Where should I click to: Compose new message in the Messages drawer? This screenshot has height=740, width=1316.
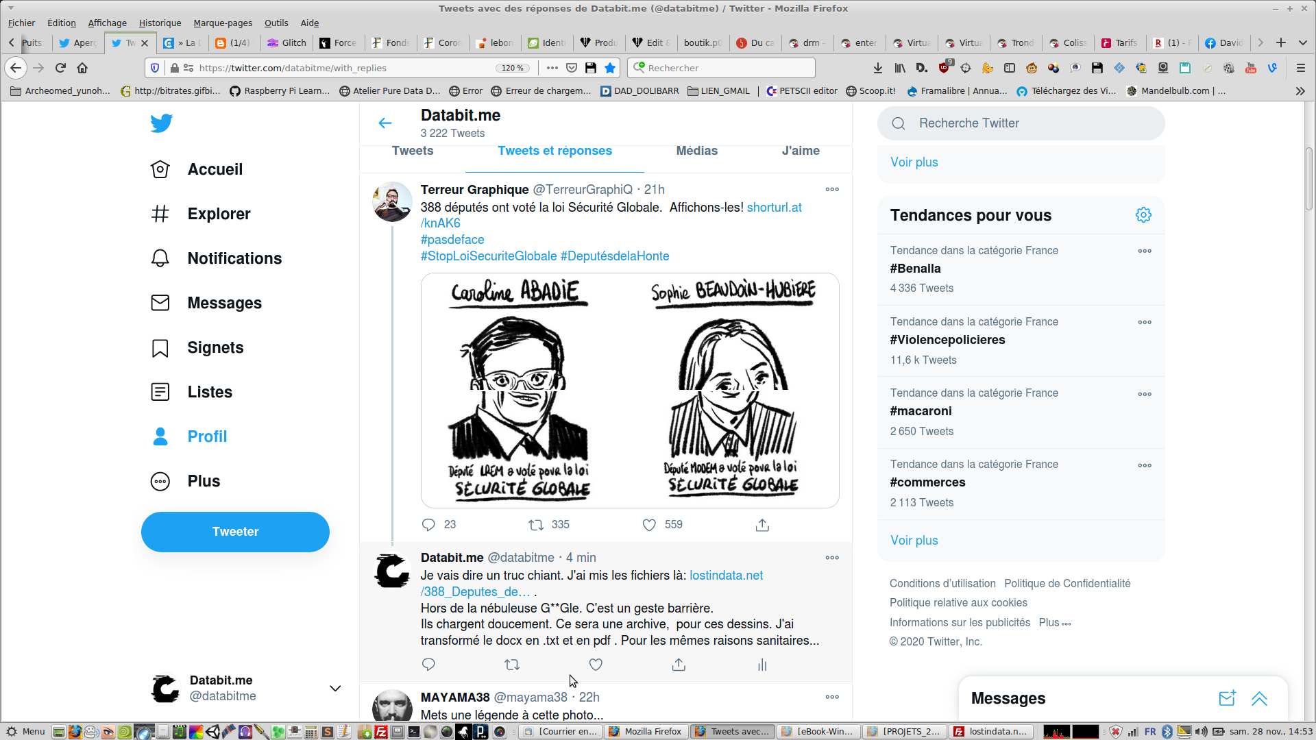(1227, 698)
